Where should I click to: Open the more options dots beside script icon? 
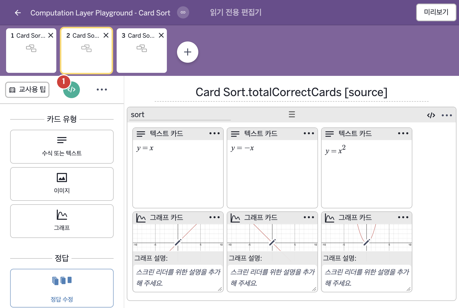coord(102,90)
